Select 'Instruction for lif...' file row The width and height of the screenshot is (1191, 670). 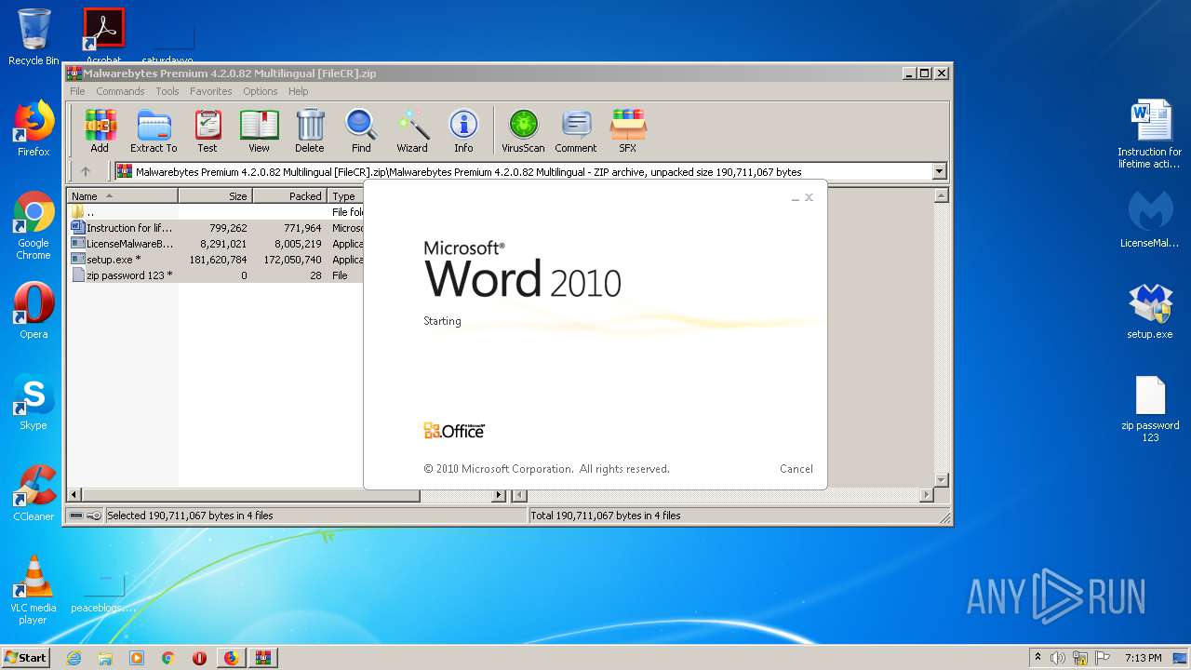[x=216, y=228]
